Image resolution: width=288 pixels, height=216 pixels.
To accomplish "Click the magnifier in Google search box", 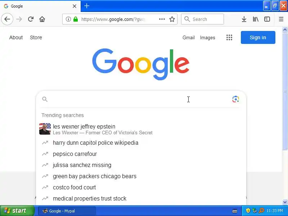I will (x=45, y=99).
